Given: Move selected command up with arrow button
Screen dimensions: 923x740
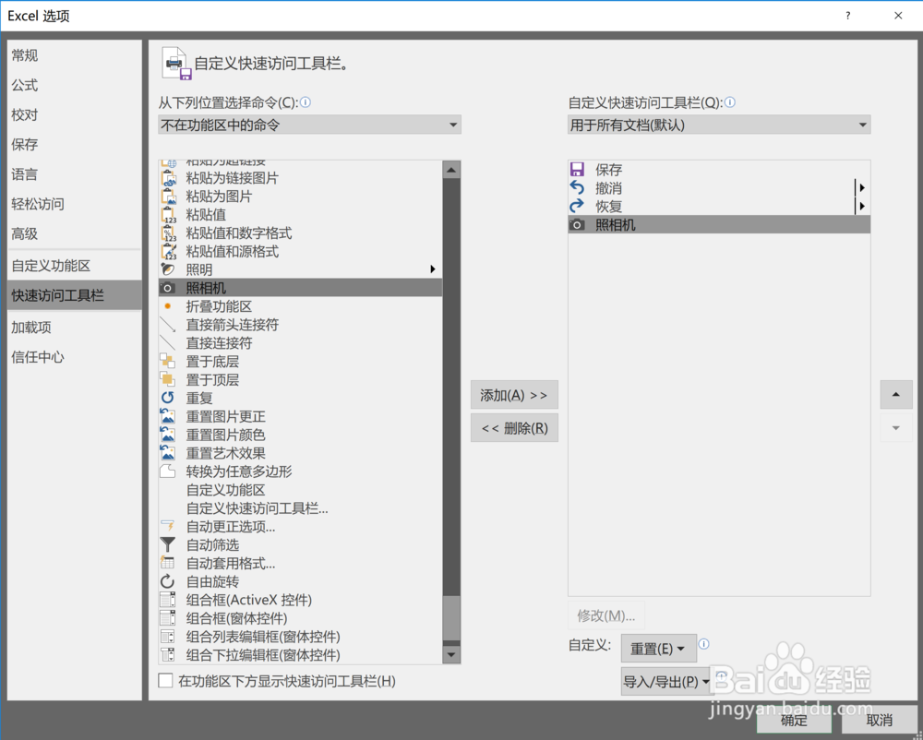Looking at the screenshot, I should pyautogui.click(x=896, y=394).
